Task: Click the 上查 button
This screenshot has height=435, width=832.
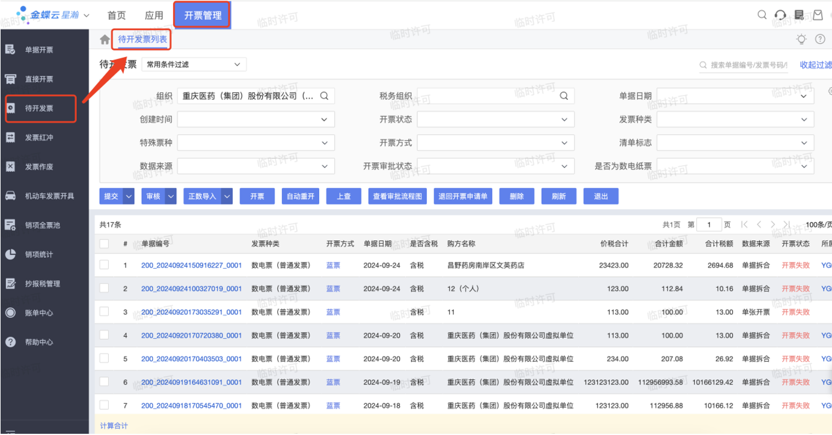Action: click(343, 196)
